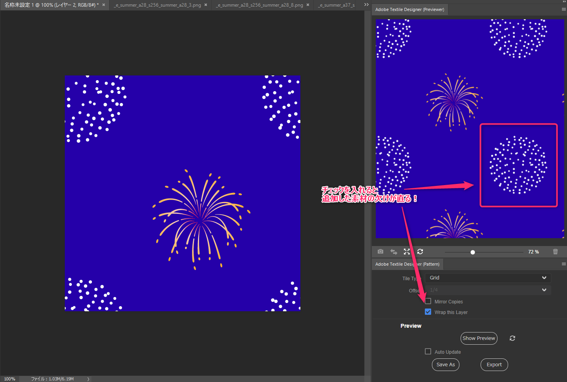Image resolution: width=567 pixels, height=382 pixels.
Task: Click the fit-to-view expand icon in Previewer
Action: pos(407,252)
